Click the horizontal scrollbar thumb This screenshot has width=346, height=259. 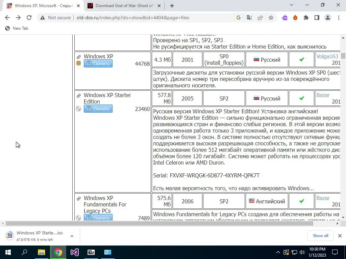[x=159, y=223]
